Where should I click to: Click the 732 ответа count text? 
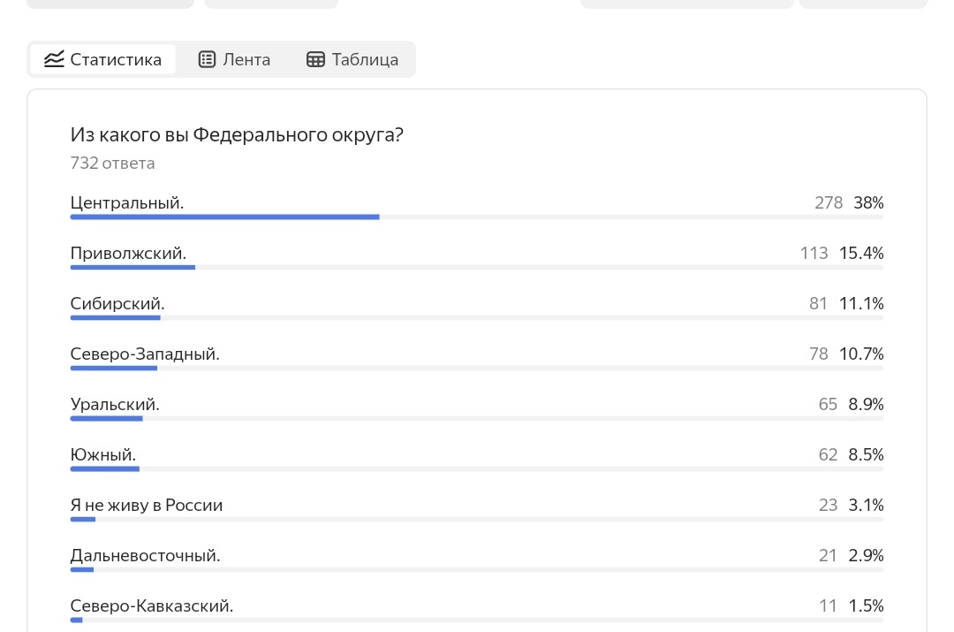pos(112,164)
